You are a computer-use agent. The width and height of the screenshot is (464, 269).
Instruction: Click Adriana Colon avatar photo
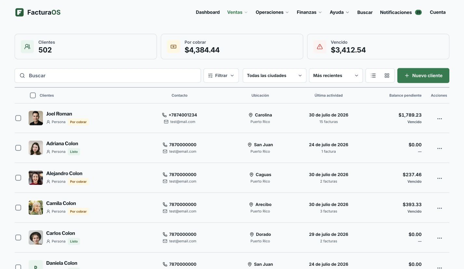(x=36, y=148)
